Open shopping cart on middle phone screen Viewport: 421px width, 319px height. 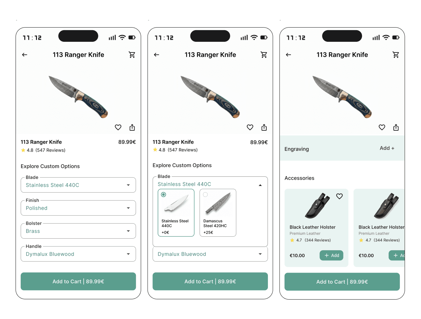[264, 55]
